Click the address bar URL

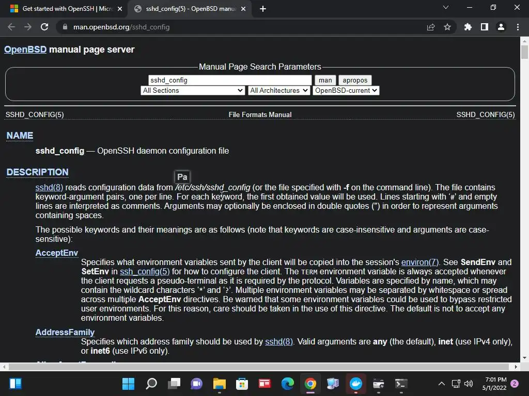(x=121, y=27)
